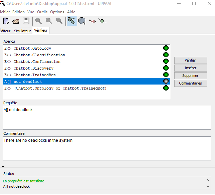Select query E<> Chatbot.Discovery
Viewport: 215px width, 195px height.
pos(86,68)
